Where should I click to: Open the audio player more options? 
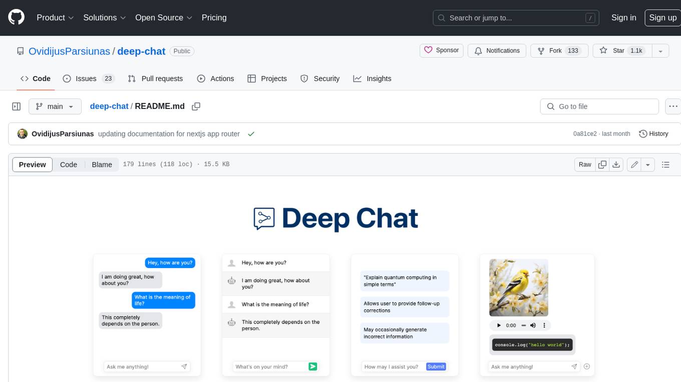click(x=544, y=325)
